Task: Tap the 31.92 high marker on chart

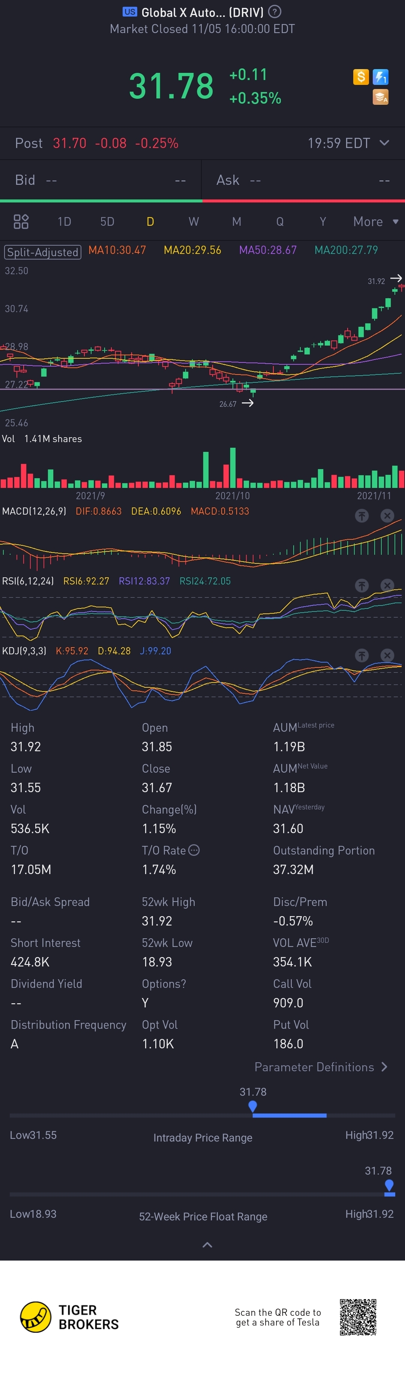Action: pyautogui.click(x=376, y=281)
